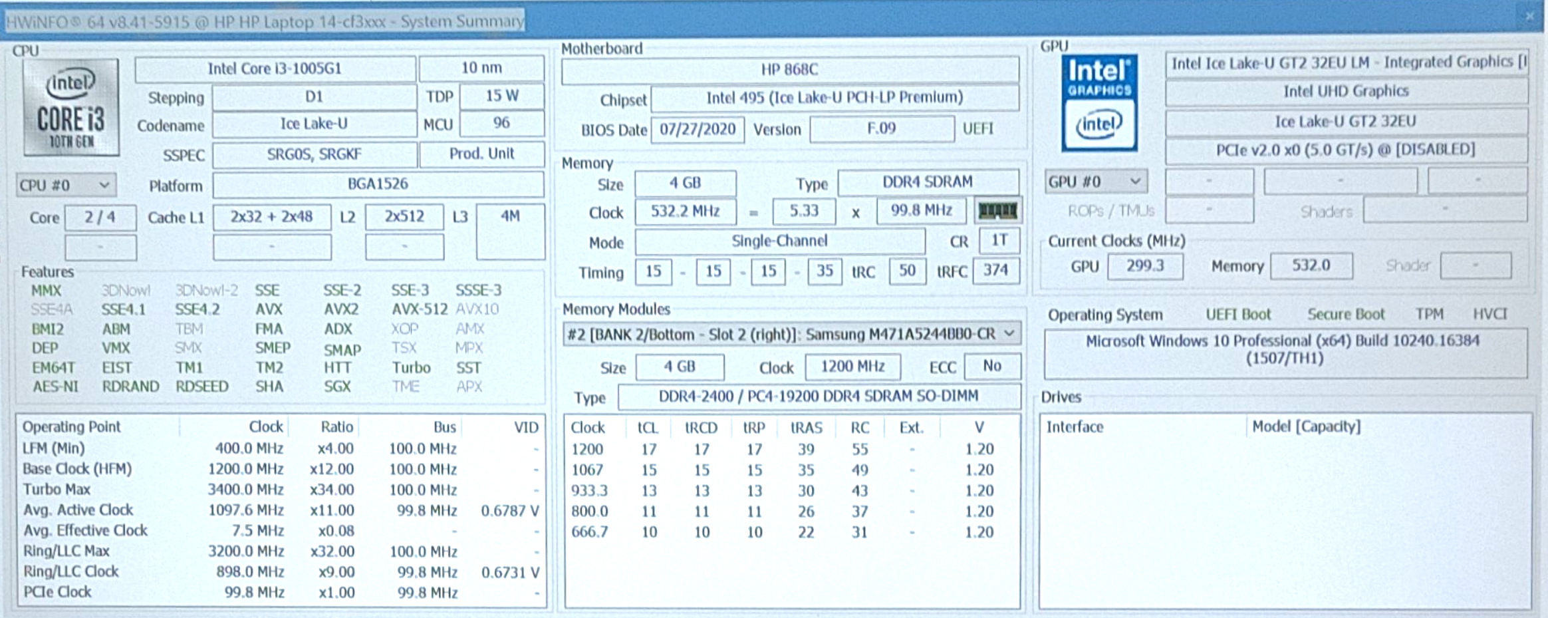Image resolution: width=1548 pixels, height=618 pixels.
Task: Click the 10 nm process field
Action: click(x=481, y=68)
